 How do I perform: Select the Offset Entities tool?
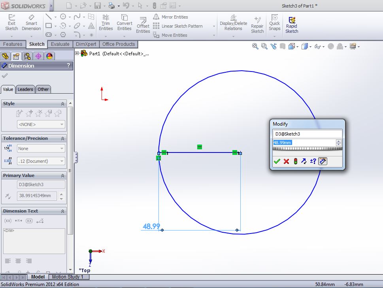point(143,24)
